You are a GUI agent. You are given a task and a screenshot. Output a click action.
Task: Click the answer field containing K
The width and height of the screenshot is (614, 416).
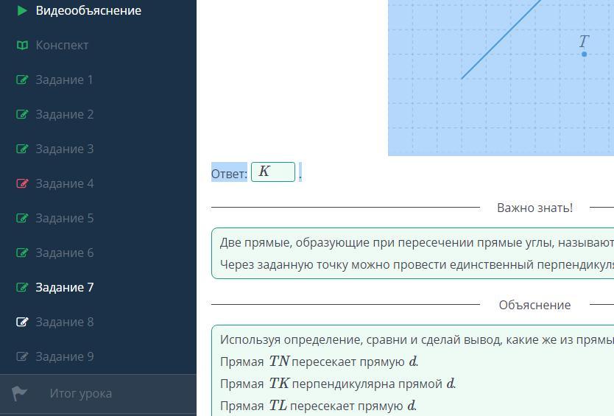point(273,172)
